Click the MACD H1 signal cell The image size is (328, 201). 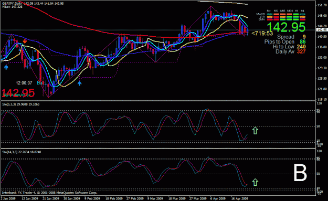click(x=296, y=14)
